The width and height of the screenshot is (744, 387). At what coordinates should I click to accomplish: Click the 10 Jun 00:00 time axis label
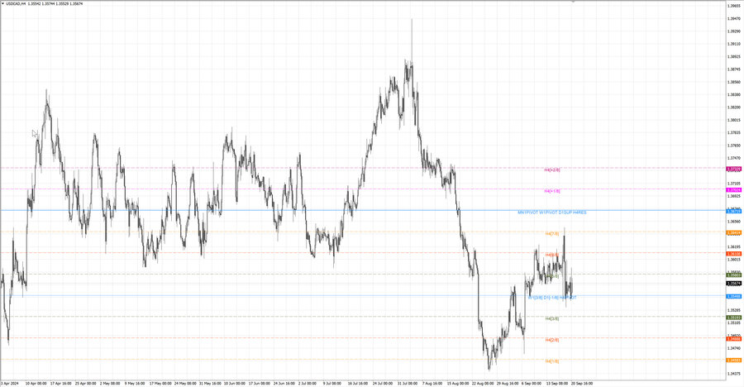[x=235, y=383]
